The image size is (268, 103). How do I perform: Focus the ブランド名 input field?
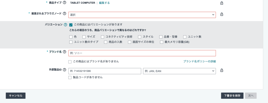[x=142, y=53]
